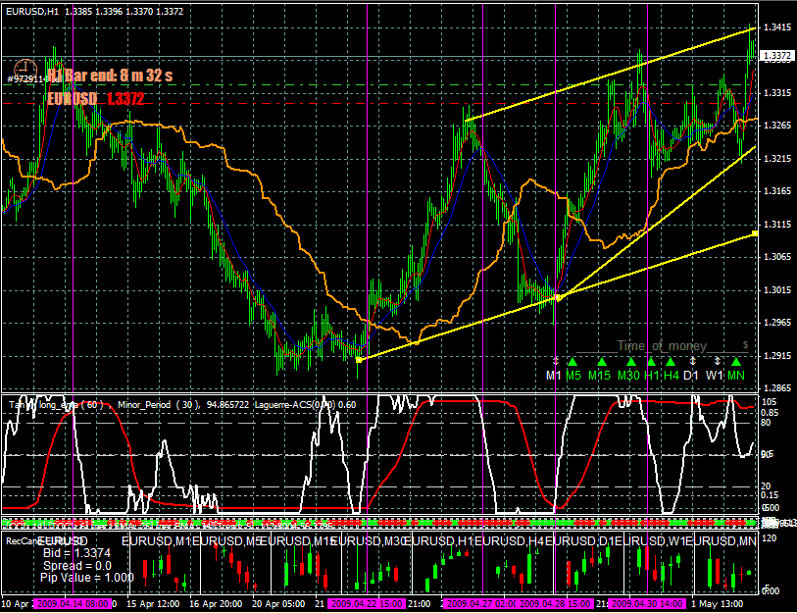Click the 'Spread = 0.0' text
Screen dimensions: 797x613
77,566
